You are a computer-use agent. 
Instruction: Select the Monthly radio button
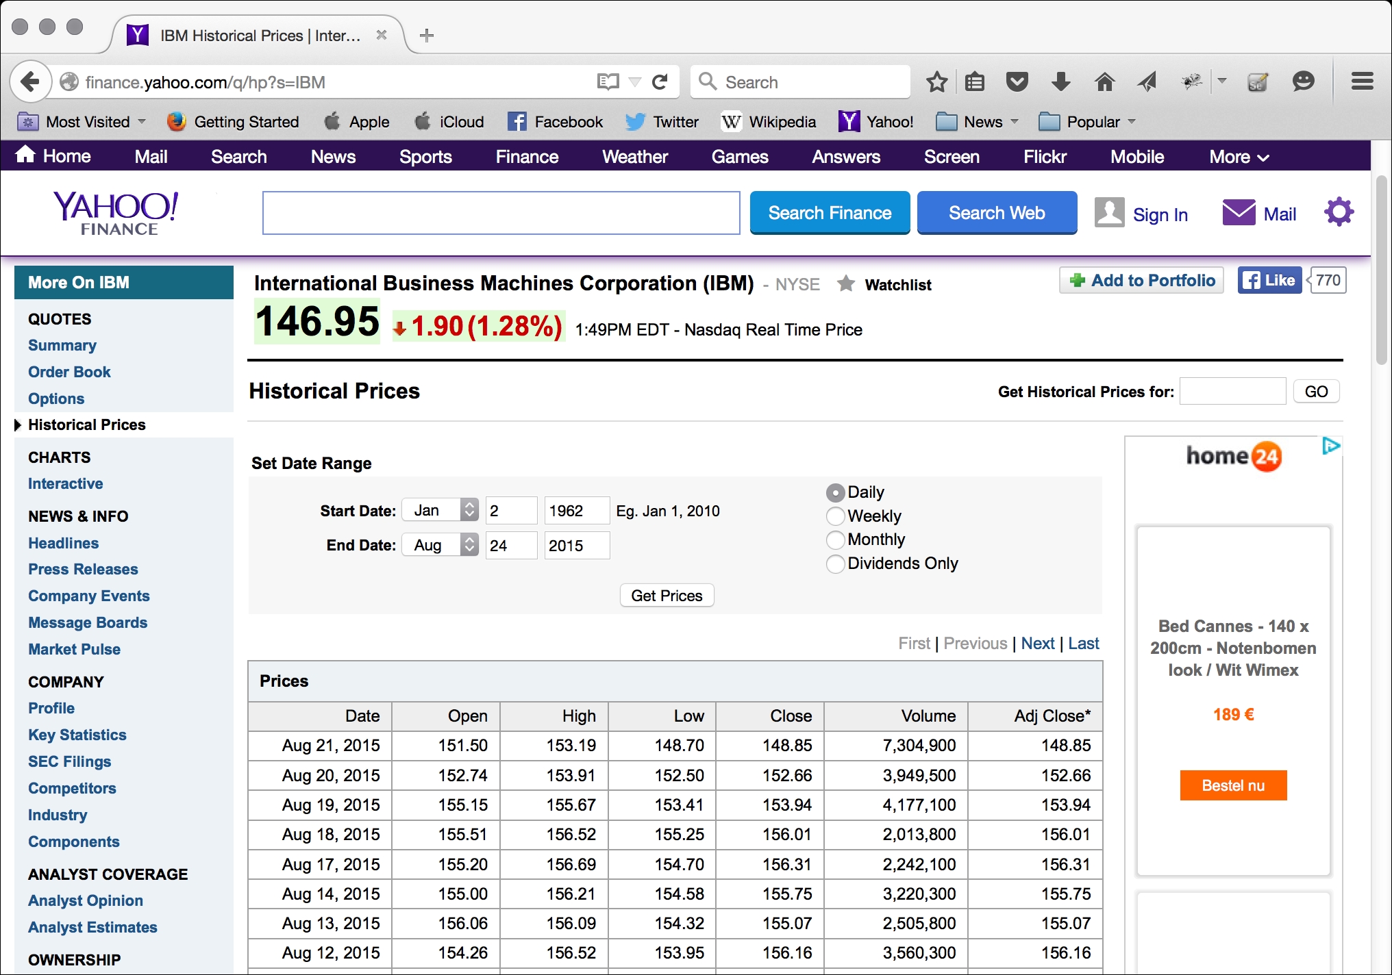tap(835, 540)
